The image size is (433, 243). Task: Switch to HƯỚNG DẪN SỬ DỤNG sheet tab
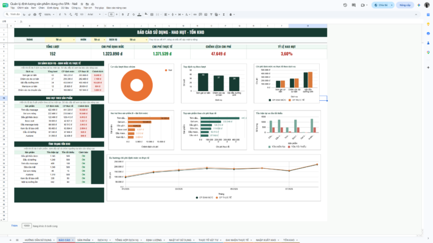pyautogui.click(x=38, y=240)
